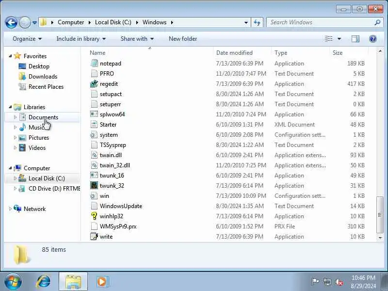Open the Organize dropdown menu

[27, 39]
